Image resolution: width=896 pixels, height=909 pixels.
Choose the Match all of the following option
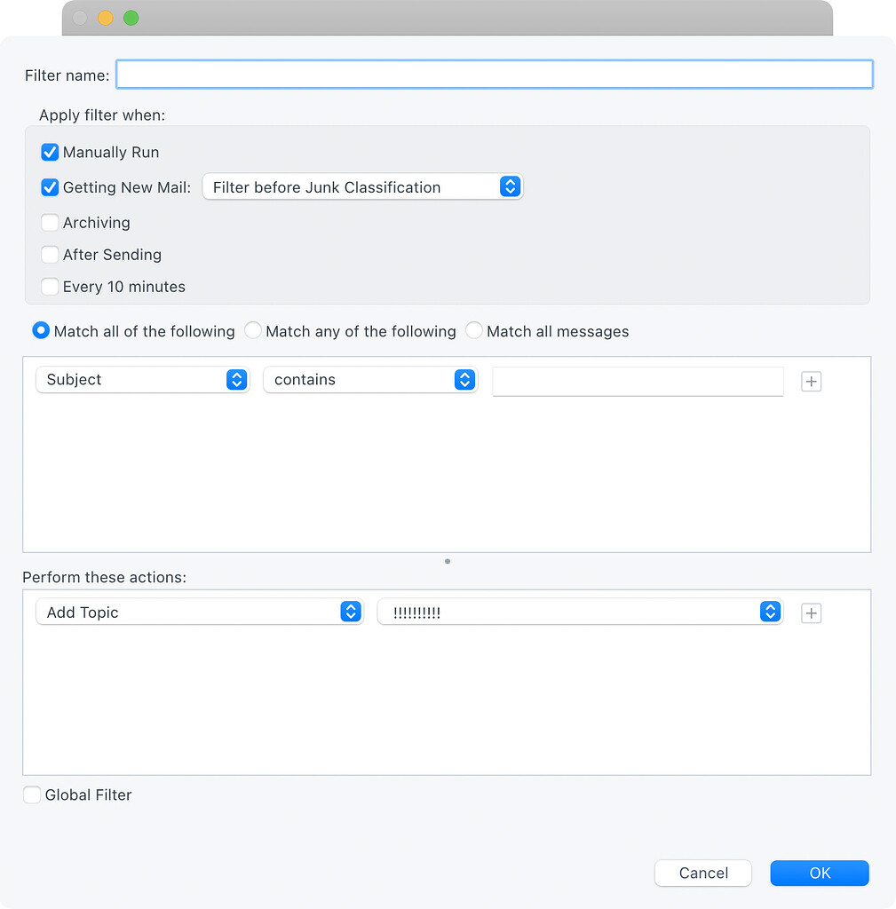click(40, 330)
